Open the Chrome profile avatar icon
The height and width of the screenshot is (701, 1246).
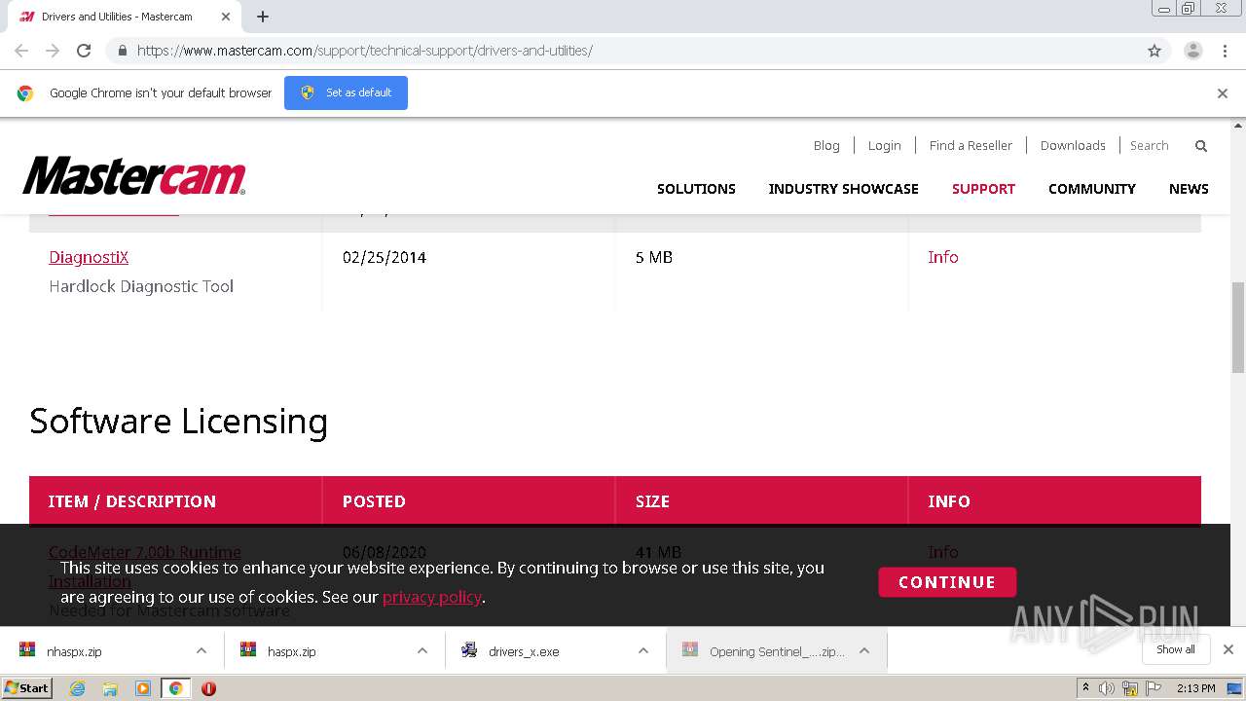[x=1193, y=51]
